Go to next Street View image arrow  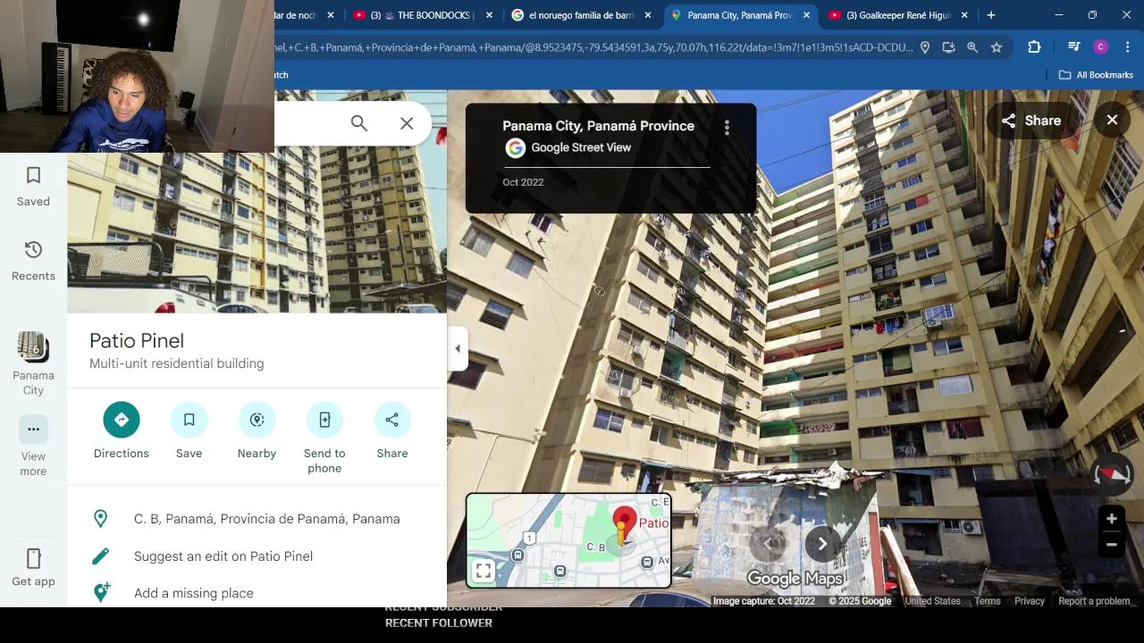coord(822,544)
